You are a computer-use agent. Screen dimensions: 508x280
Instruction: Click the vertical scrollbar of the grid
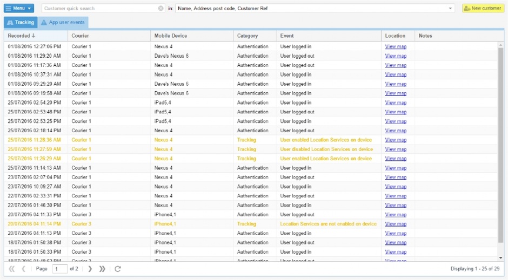(500, 146)
